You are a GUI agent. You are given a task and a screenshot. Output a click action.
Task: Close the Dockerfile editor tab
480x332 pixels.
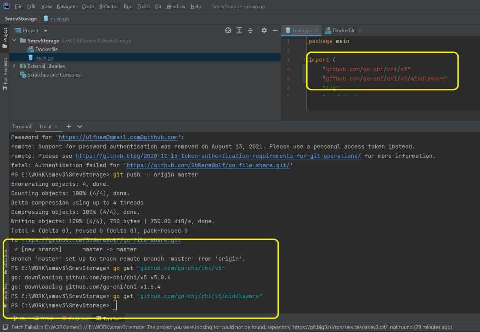point(360,30)
